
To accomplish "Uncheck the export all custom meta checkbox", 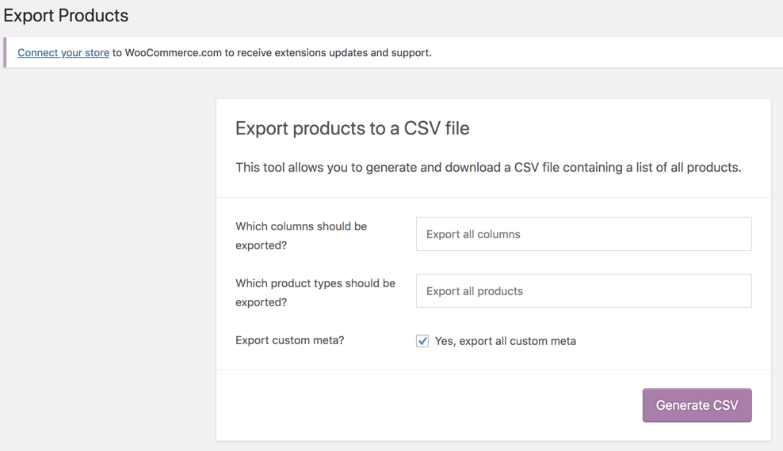I will (x=422, y=341).
